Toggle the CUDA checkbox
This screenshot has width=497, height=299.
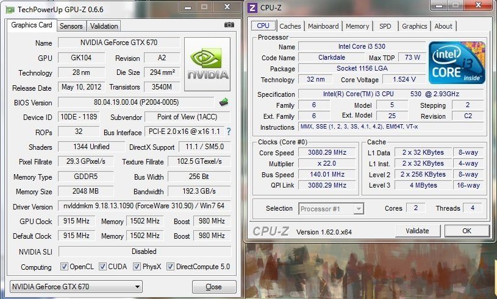pos(102,266)
